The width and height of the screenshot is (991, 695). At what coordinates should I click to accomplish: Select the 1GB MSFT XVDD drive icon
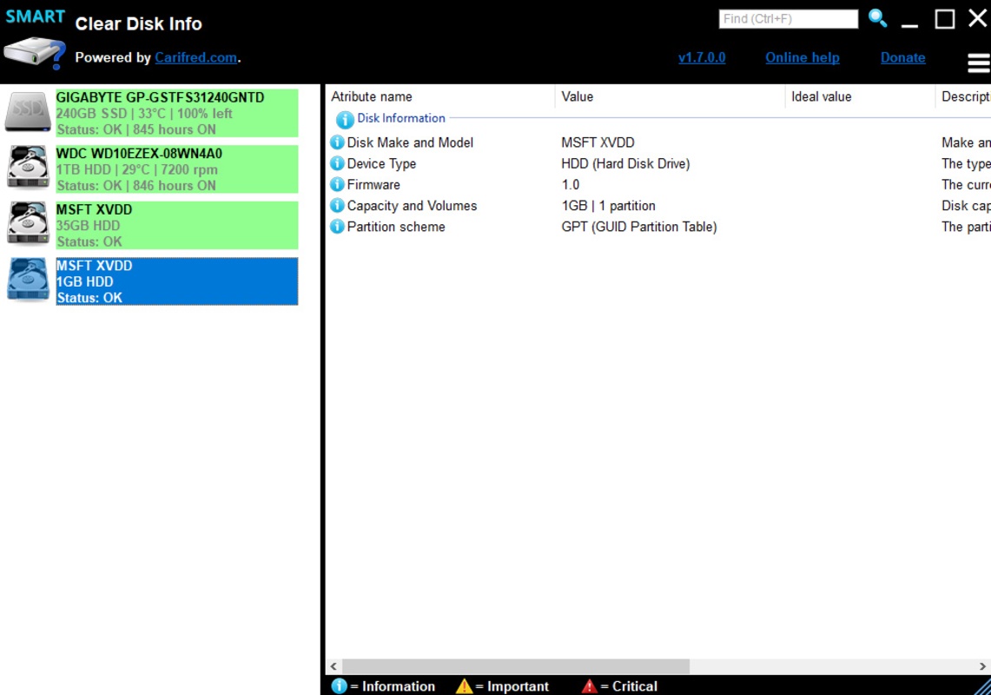[27, 280]
